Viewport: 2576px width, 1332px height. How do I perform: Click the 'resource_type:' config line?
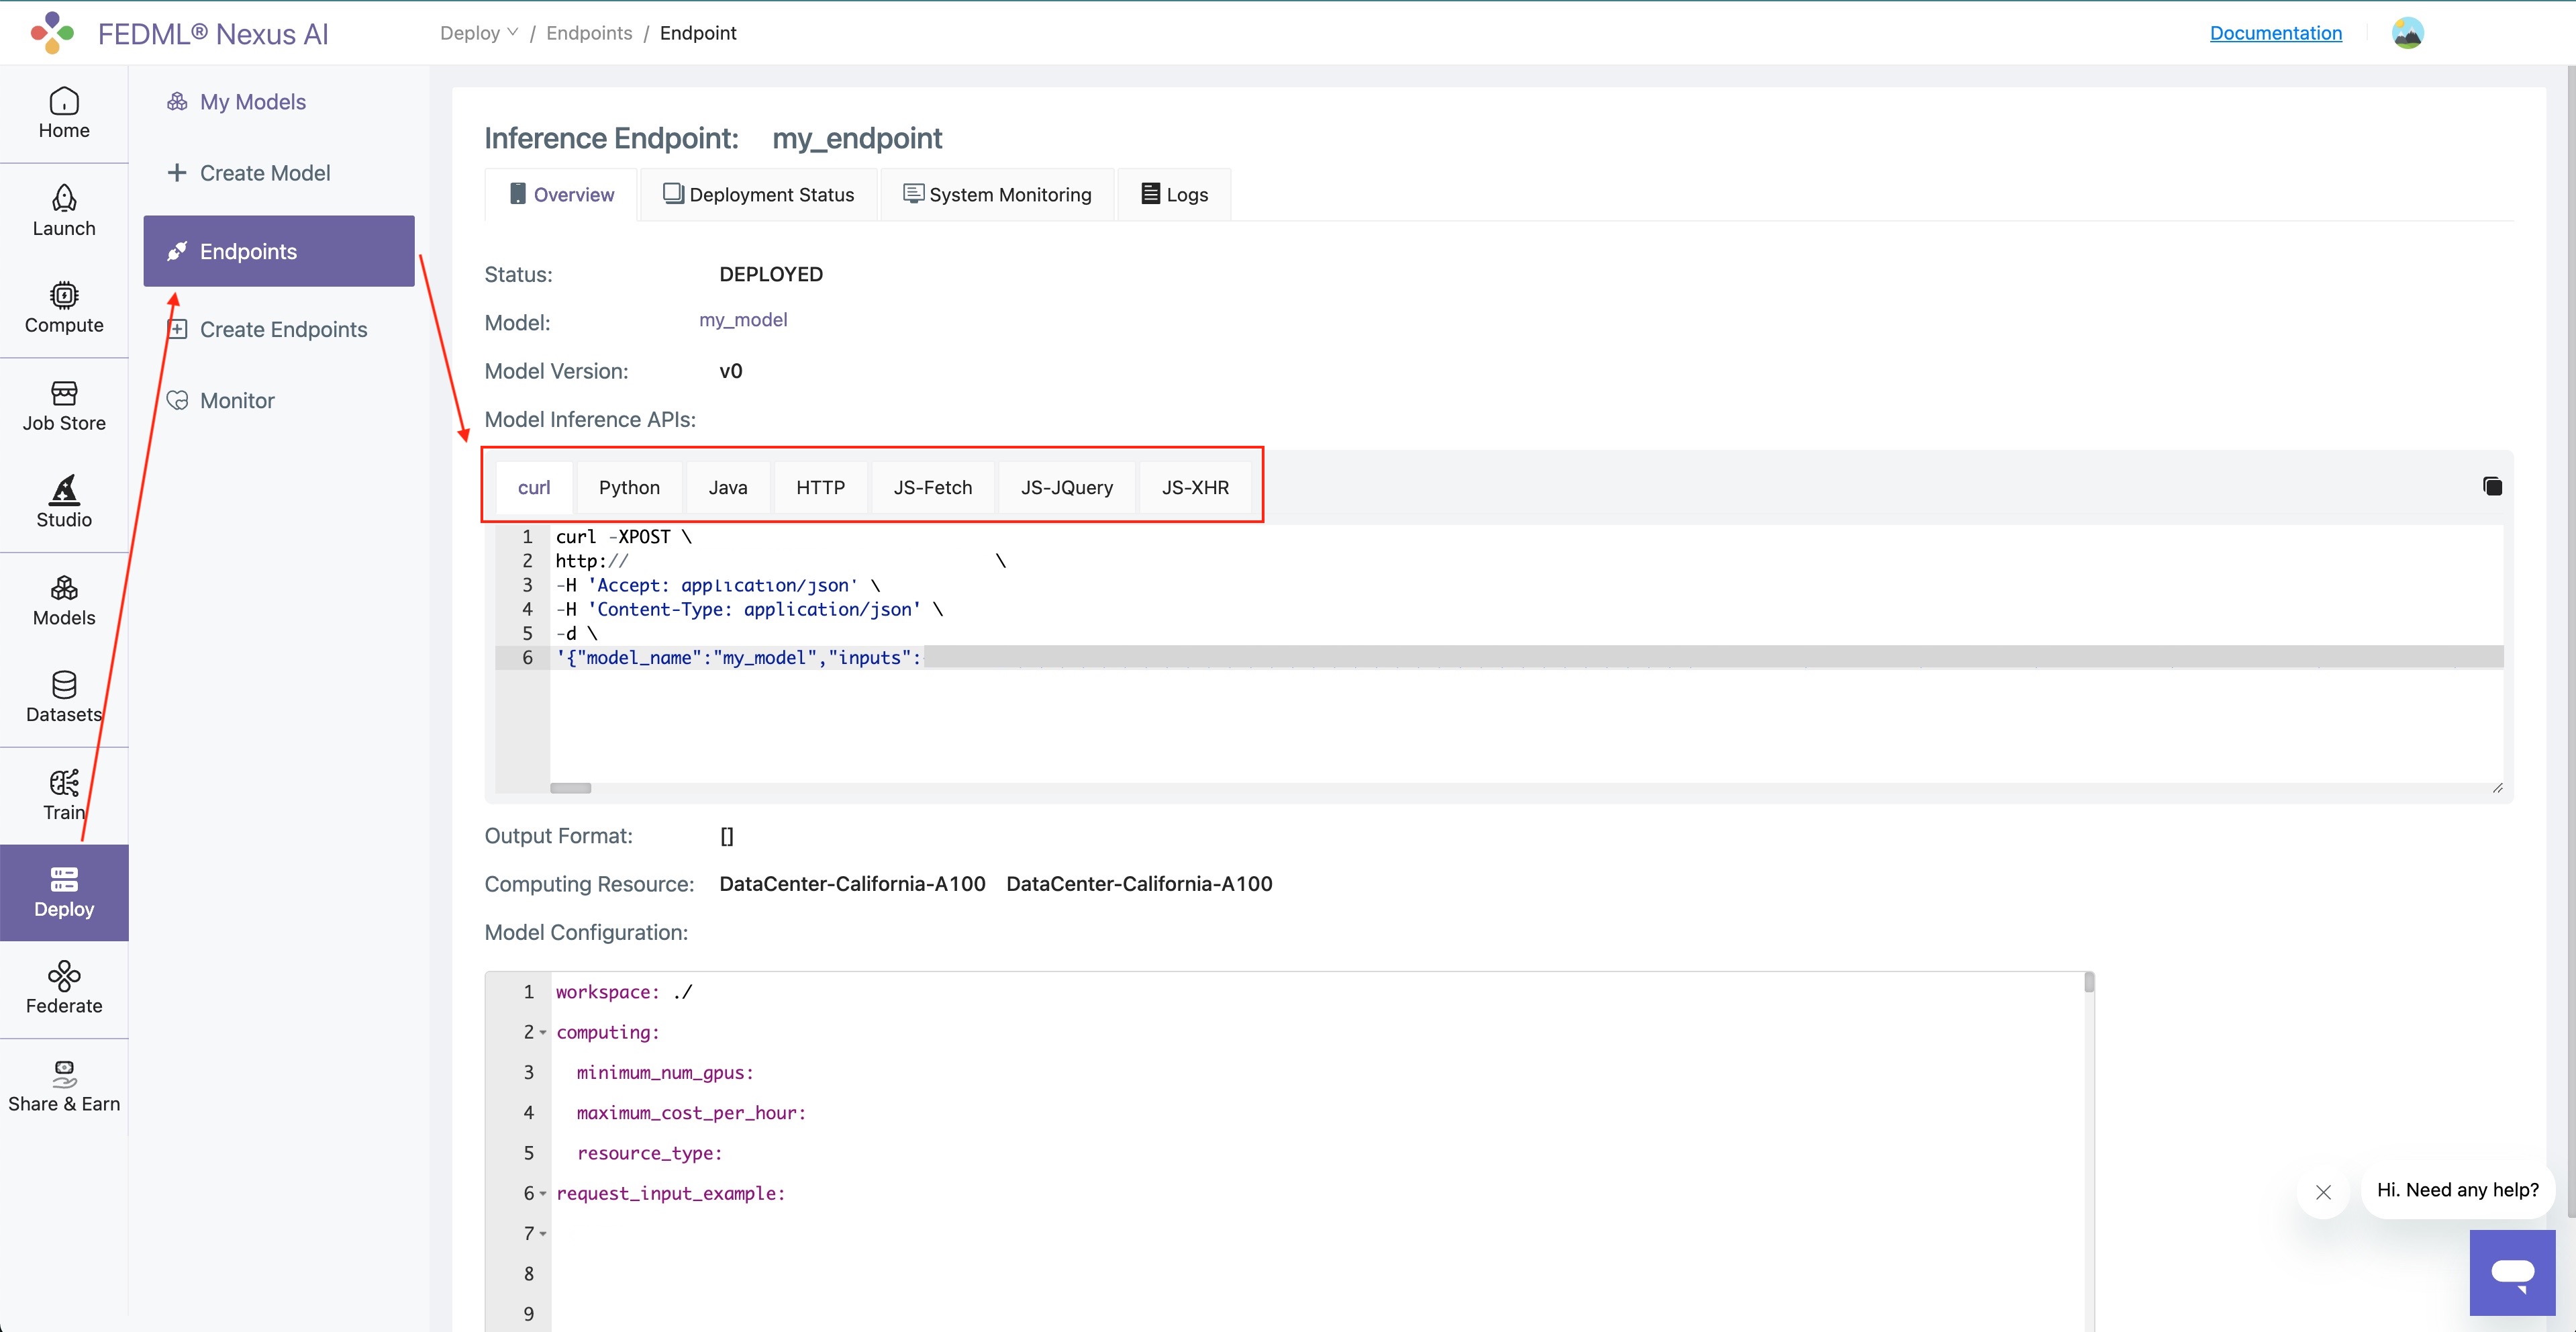pos(649,1153)
